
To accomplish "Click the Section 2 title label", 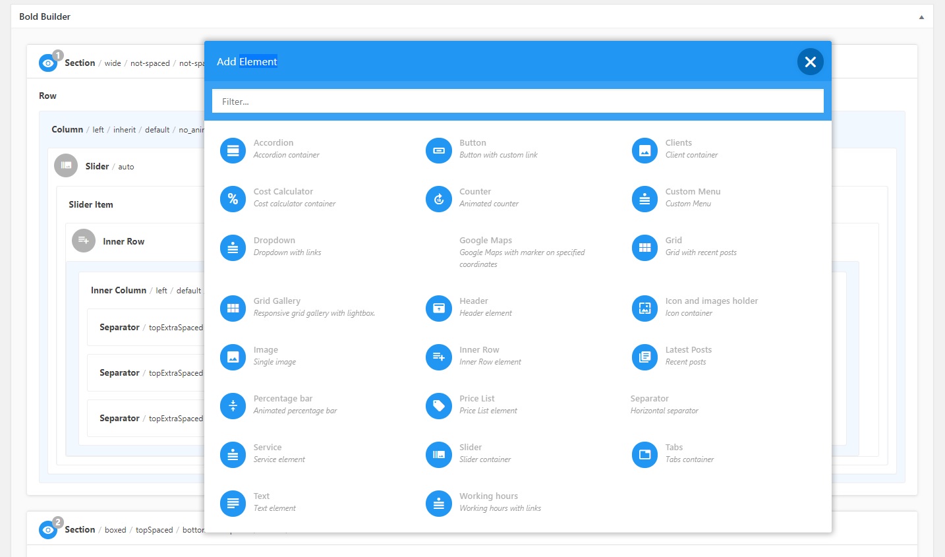I will coord(80,529).
